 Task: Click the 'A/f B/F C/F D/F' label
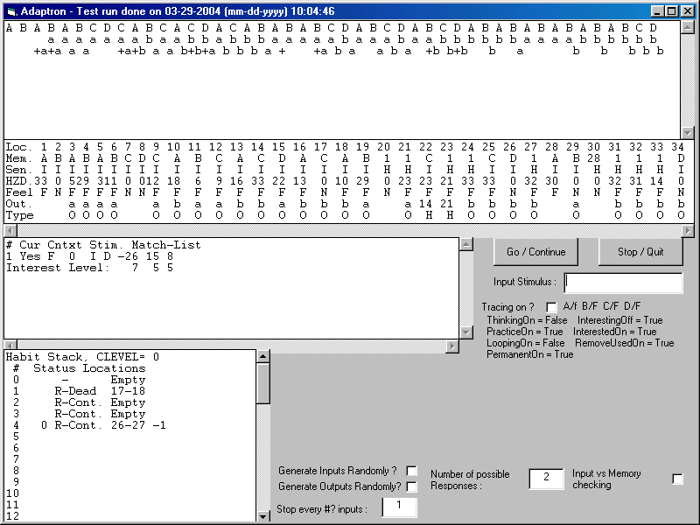pos(602,305)
